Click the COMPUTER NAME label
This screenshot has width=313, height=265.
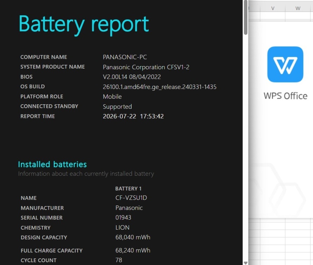44,57
